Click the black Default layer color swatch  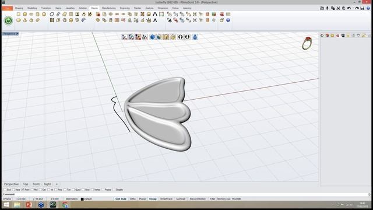tap(82, 199)
